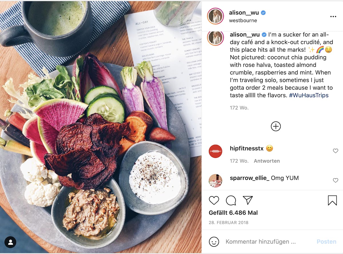Open the comment speech bubble icon
This screenshot has height=254, width=343.
pos(231,200)
